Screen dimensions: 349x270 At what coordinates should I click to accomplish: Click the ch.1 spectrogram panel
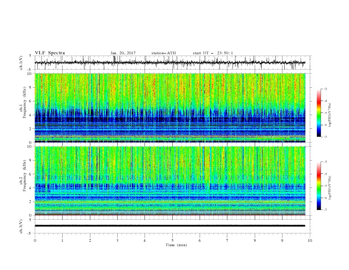[x=170, y=108]
